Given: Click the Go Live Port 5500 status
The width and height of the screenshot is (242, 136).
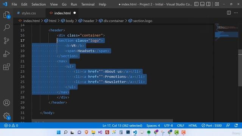Looking at the screenshot, I should pyautogui.click(x=212, y=125).
